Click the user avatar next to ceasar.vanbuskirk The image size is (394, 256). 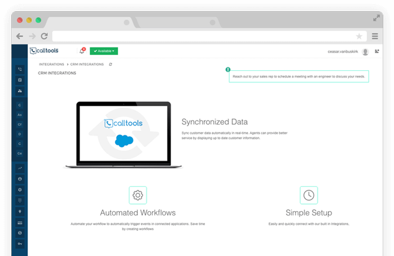coord(365,52)
